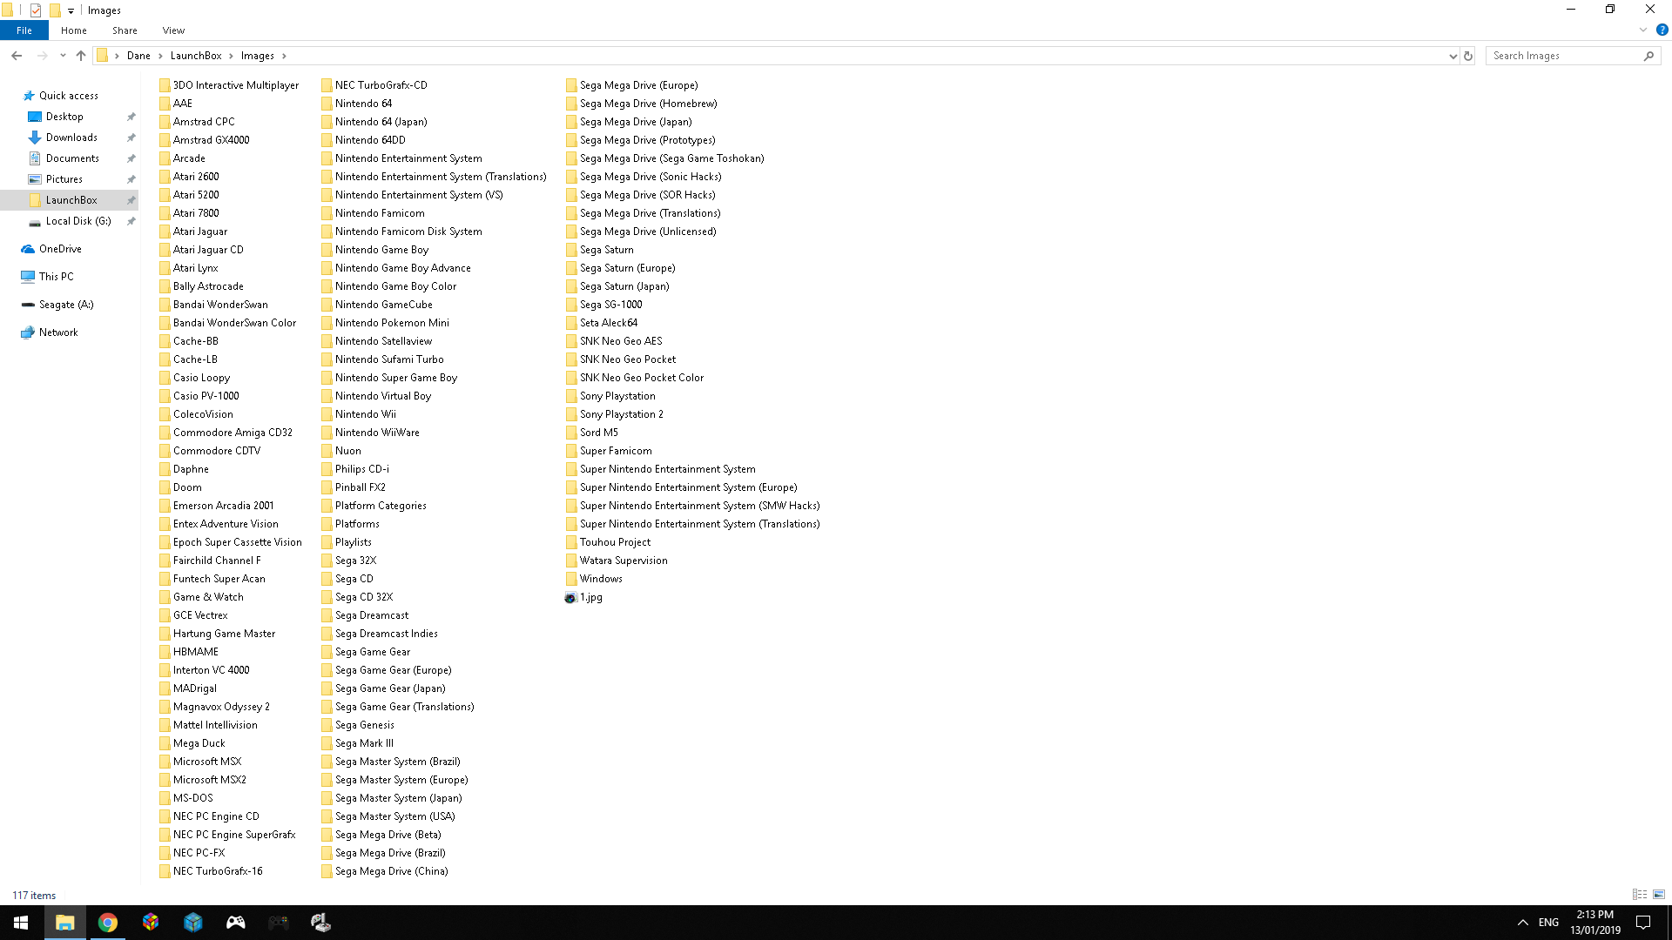Open the address bar history dropdown

(1453, 56)
